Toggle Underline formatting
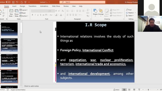 [38, 15]
